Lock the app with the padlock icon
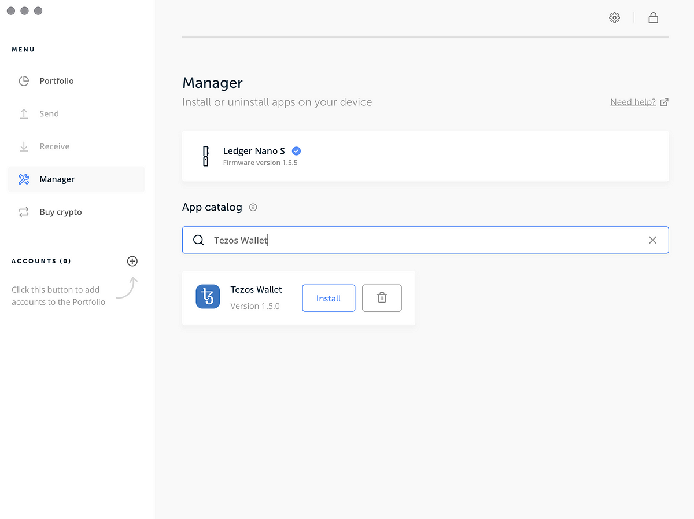This screenshot has width=694, height=519. [x=653, y=18]
